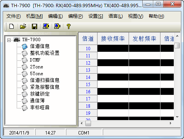Select channel row header 17
184x139 pixels.
pyautogui.click(x=88, y=99)
